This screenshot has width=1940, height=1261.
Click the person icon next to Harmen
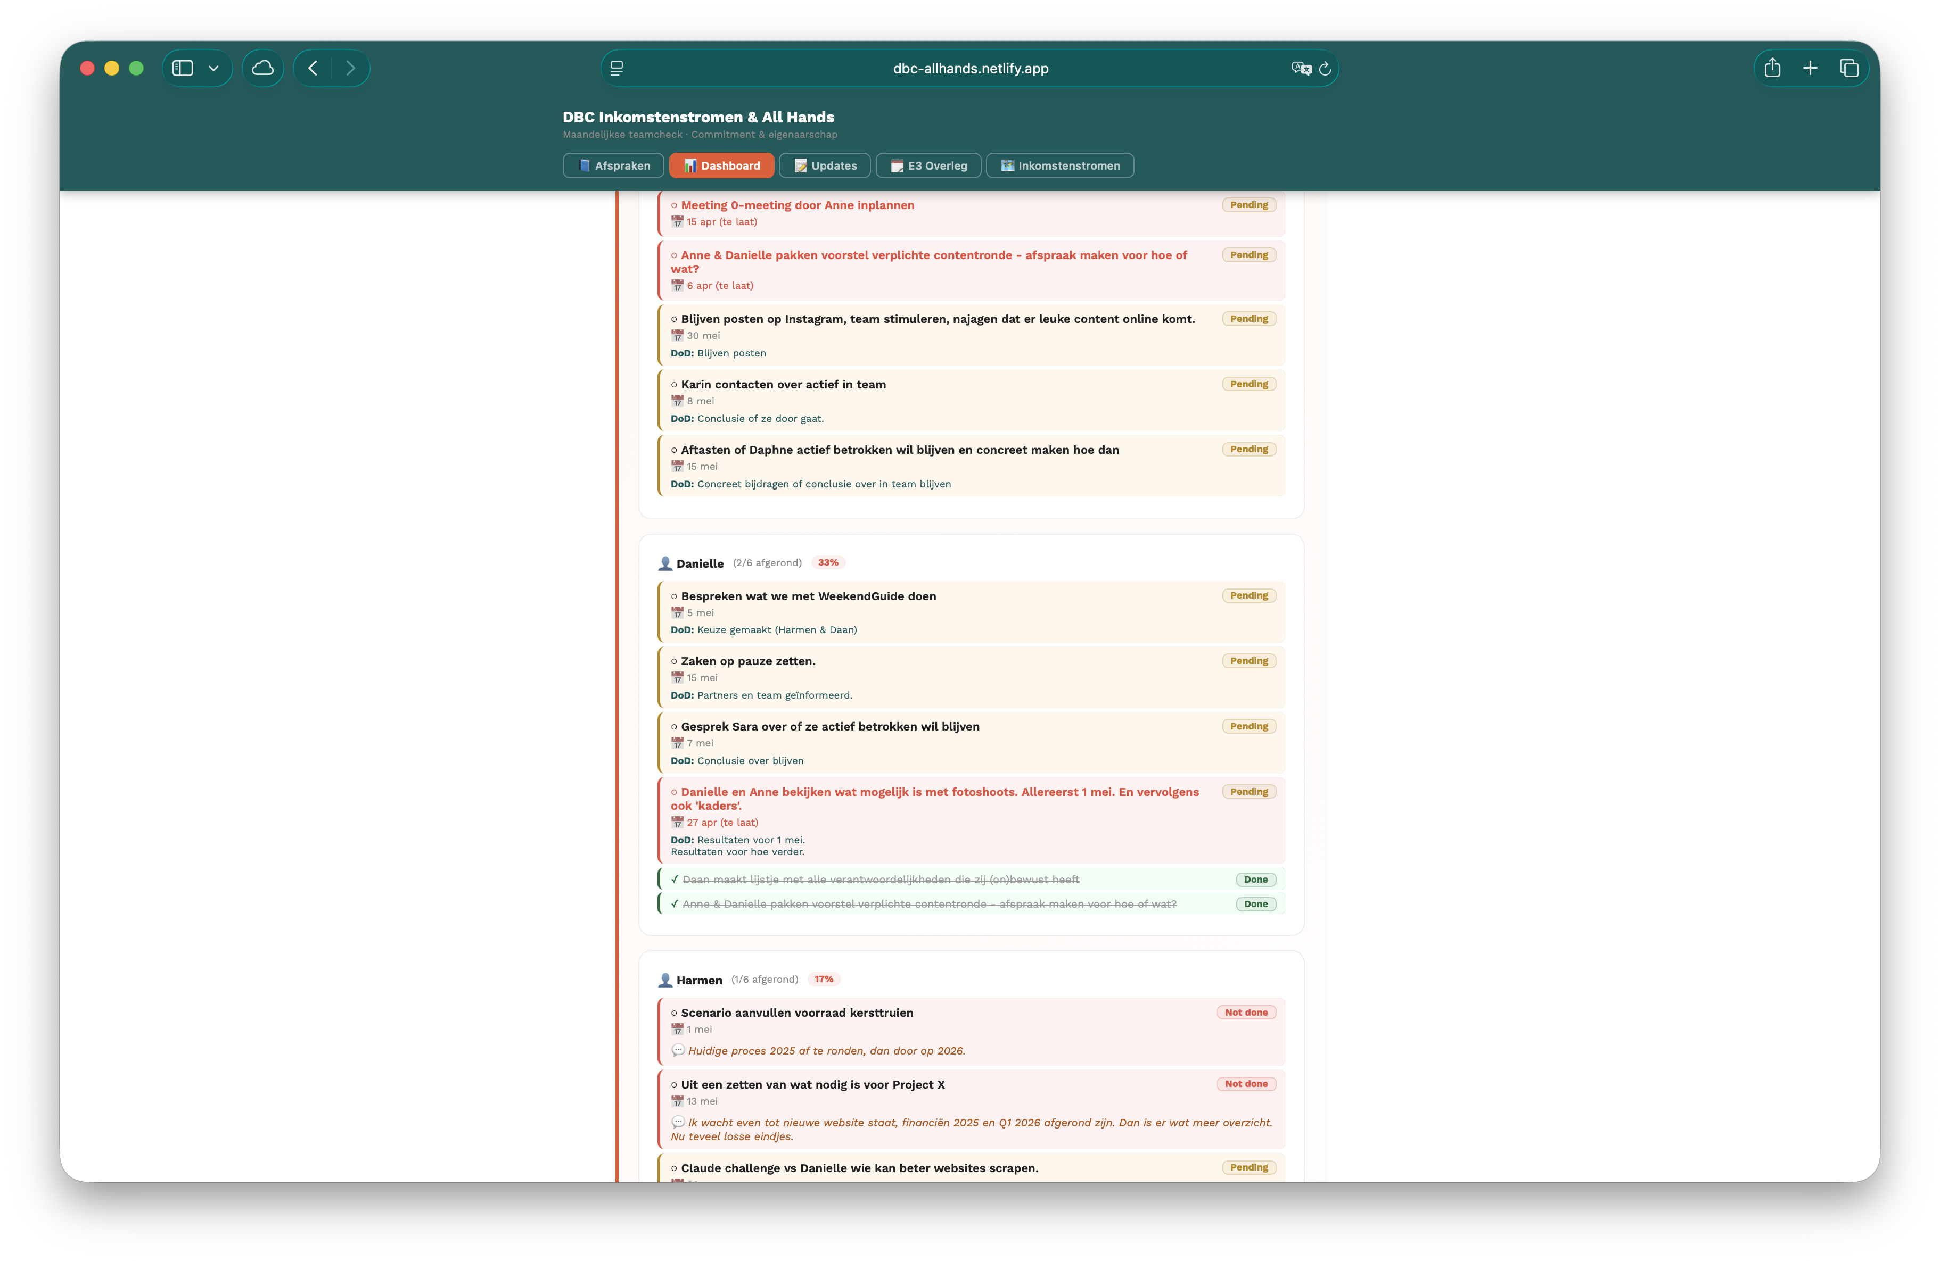(x=664, y=980)
